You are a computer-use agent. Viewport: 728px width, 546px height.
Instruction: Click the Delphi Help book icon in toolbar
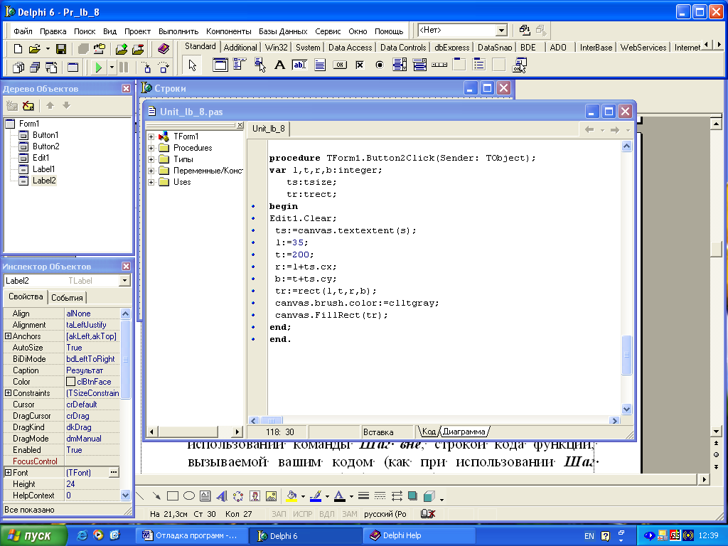click(x=164, y=48)
